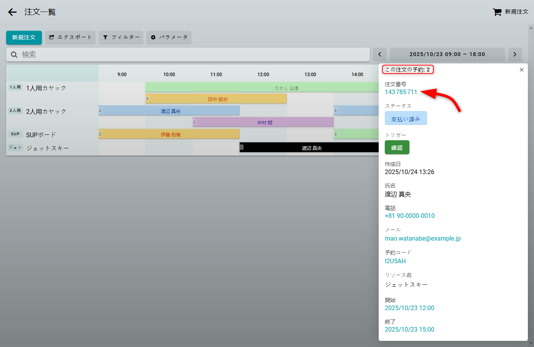Open order number 143785711
534x347 pixels.
point(401,92)
